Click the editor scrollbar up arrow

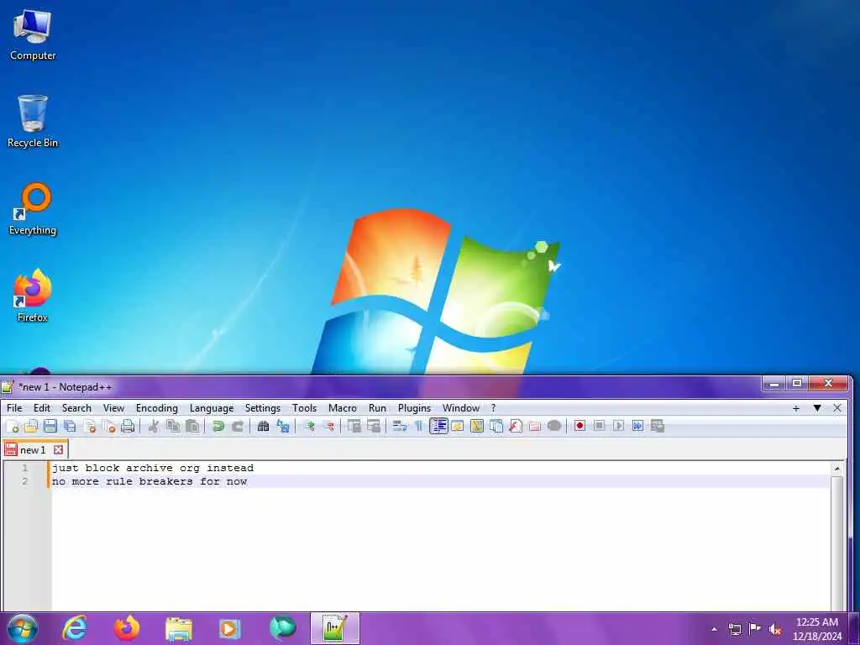[x=837, y=469]
